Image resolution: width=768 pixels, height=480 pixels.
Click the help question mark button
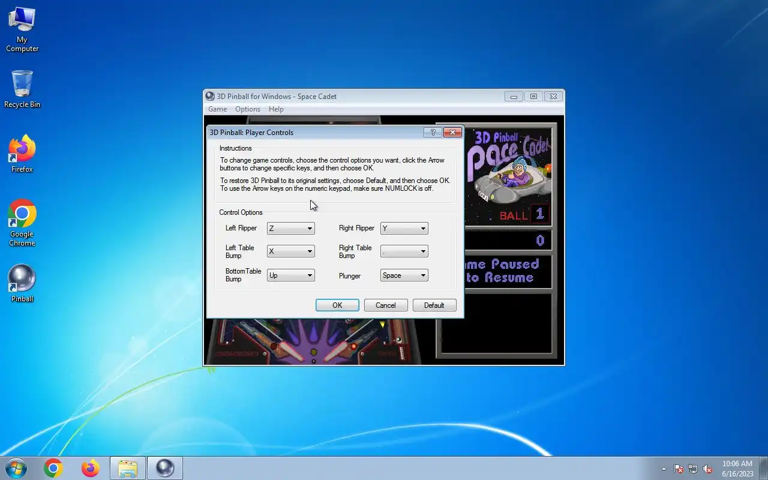(x=433, y=132)
